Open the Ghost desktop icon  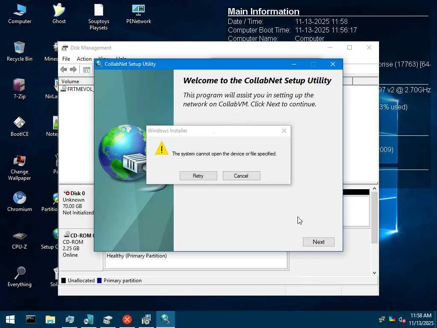[59, 14]
